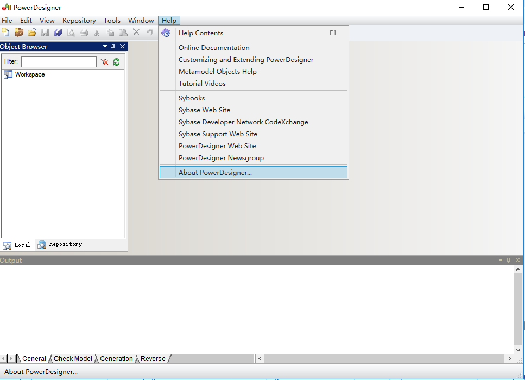Pin the Output panel
Screen dimensions: 525x380
tap(509, 260)
